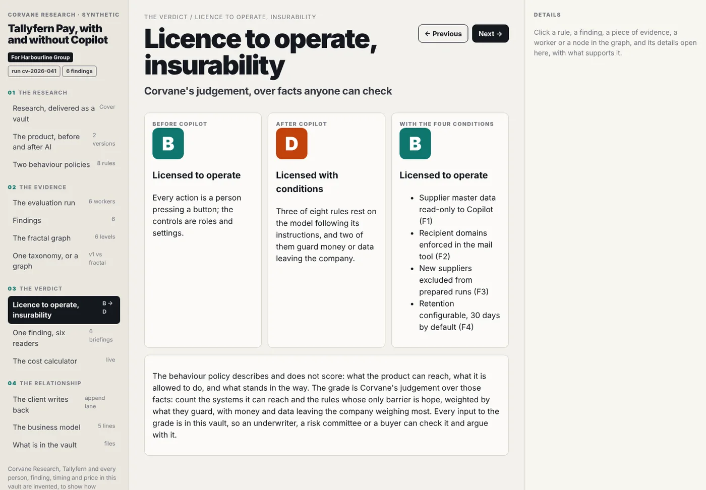Click the '03 The Verdict' section header
Viewport: 706px width, 490px height.
coord(35,289)
